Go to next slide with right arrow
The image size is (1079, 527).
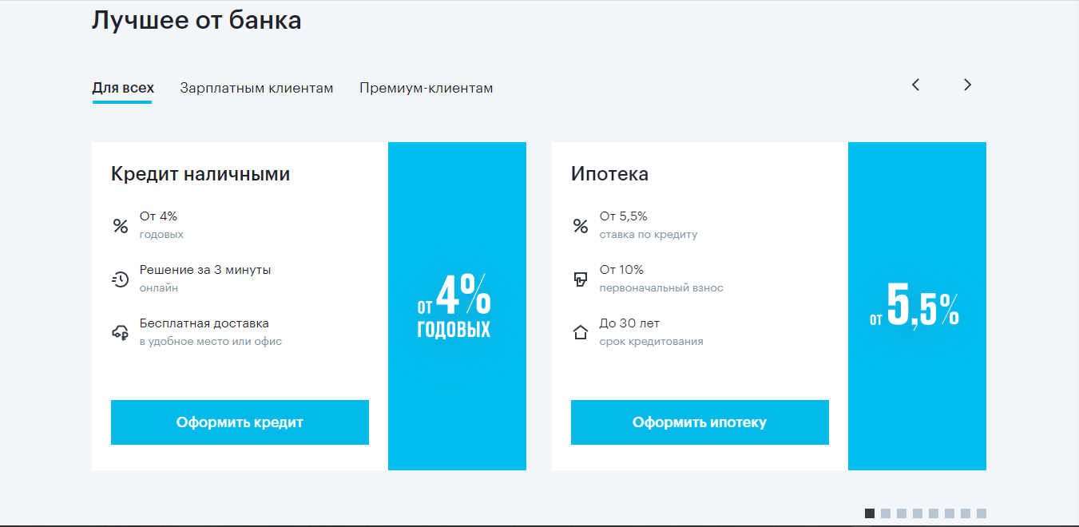[967, 85]
